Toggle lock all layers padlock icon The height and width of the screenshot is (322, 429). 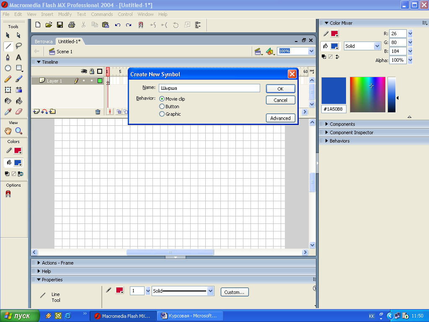tap(92, 71)
